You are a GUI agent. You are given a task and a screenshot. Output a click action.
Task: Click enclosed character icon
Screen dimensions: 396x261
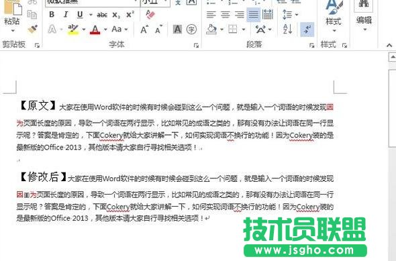click(191, 30)
